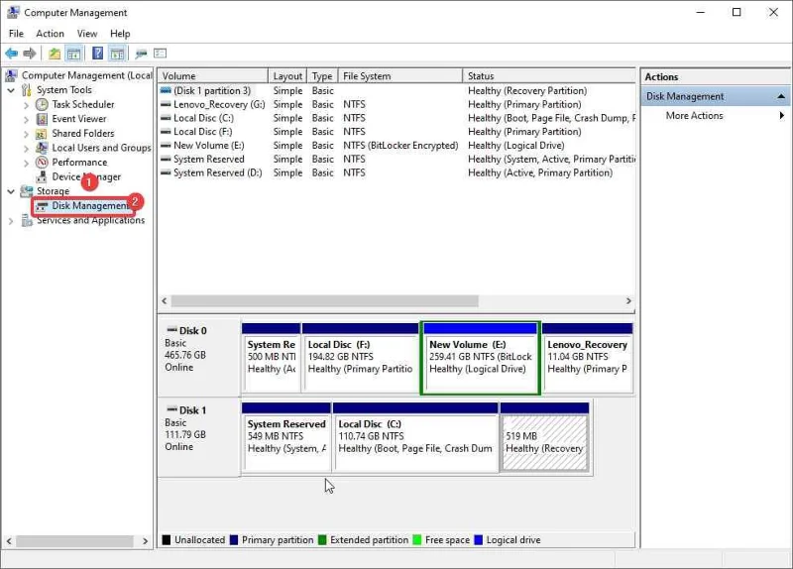Click the System Tools icon in tree
The height and width of the screenshot is (569, 793).
point(27,90)
